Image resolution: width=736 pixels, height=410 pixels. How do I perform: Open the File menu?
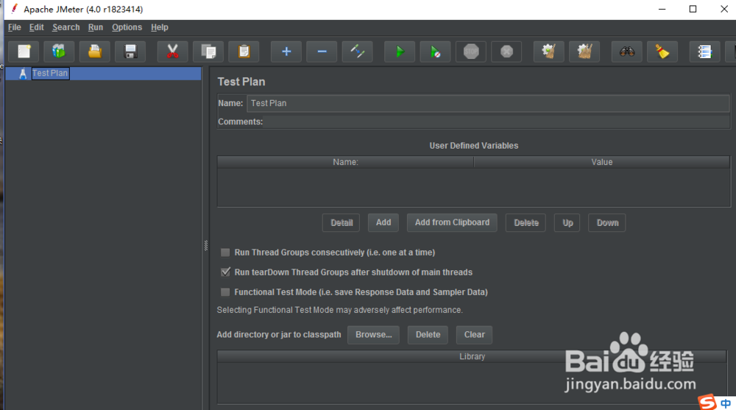15,27
